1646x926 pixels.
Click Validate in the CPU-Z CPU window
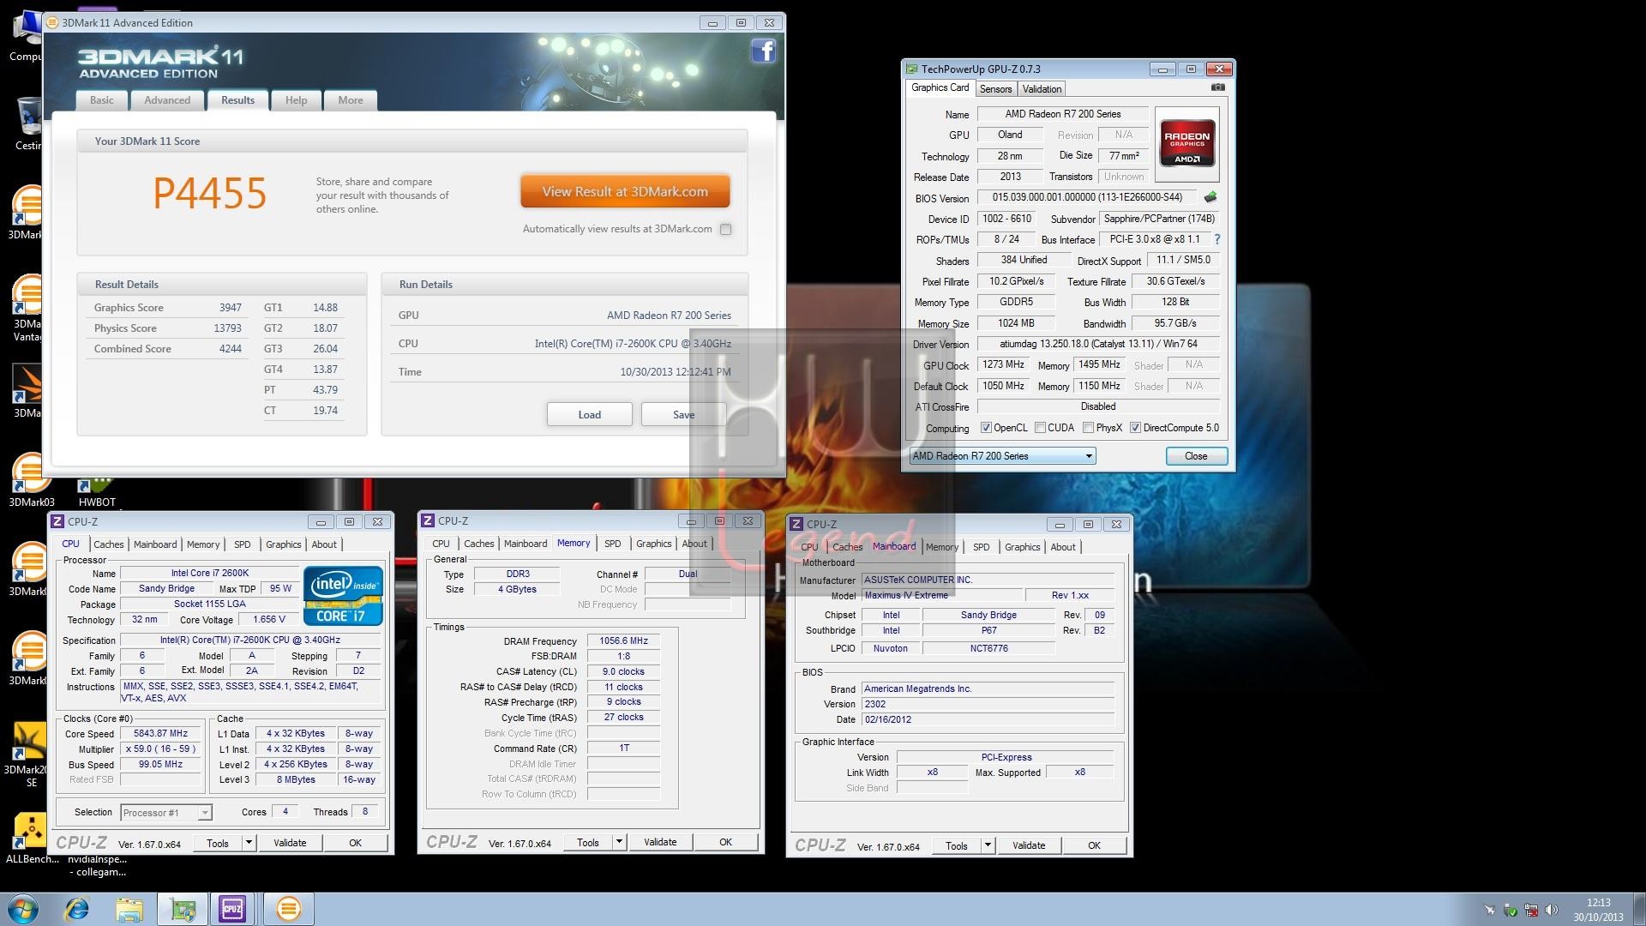[x=290, y=843]
